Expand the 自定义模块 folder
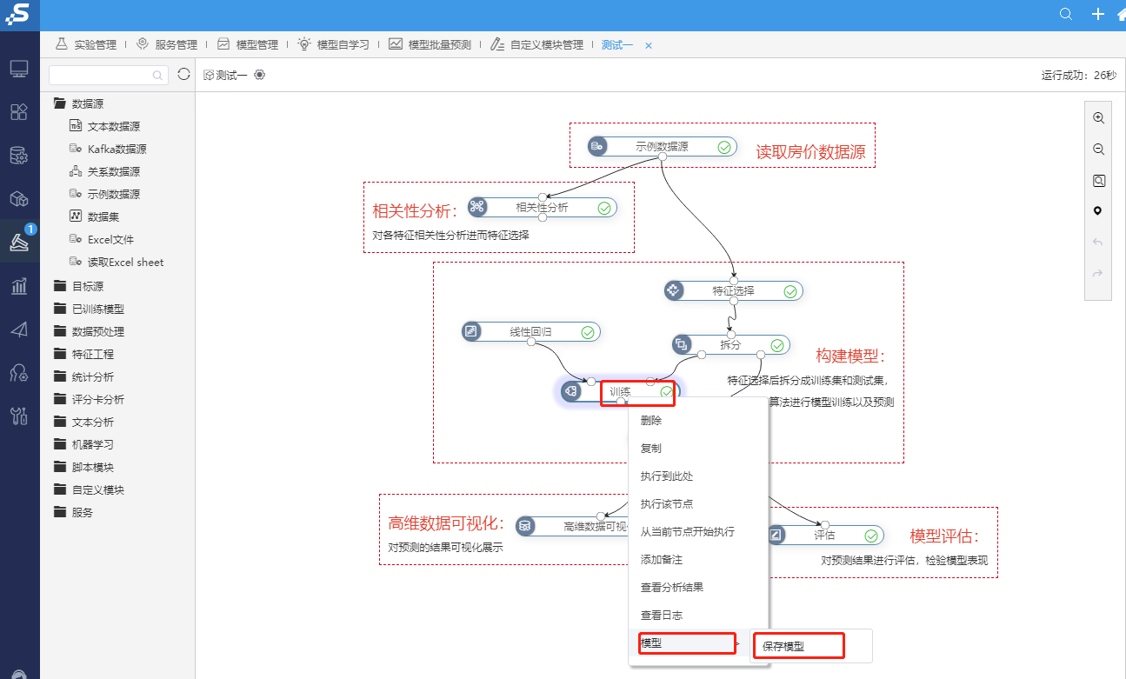The image size is (1126, 679). tap(60, 489)
